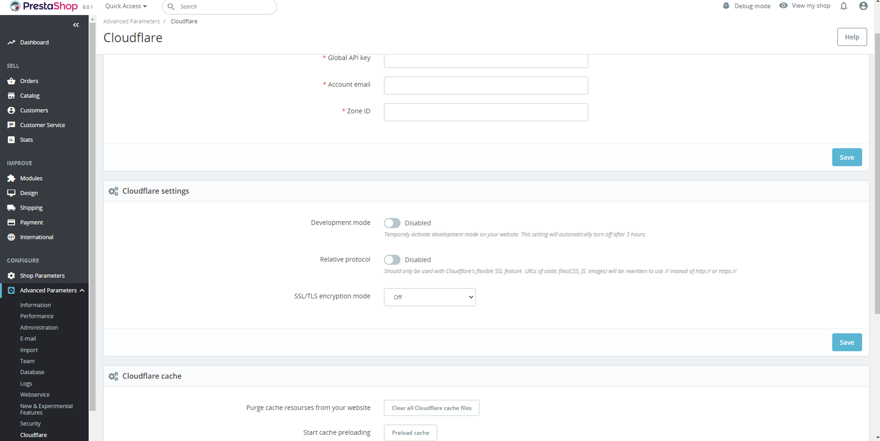Click the Preload cache button
The width and height of the screenshot is (880, 441).
(x=410, y=433)
